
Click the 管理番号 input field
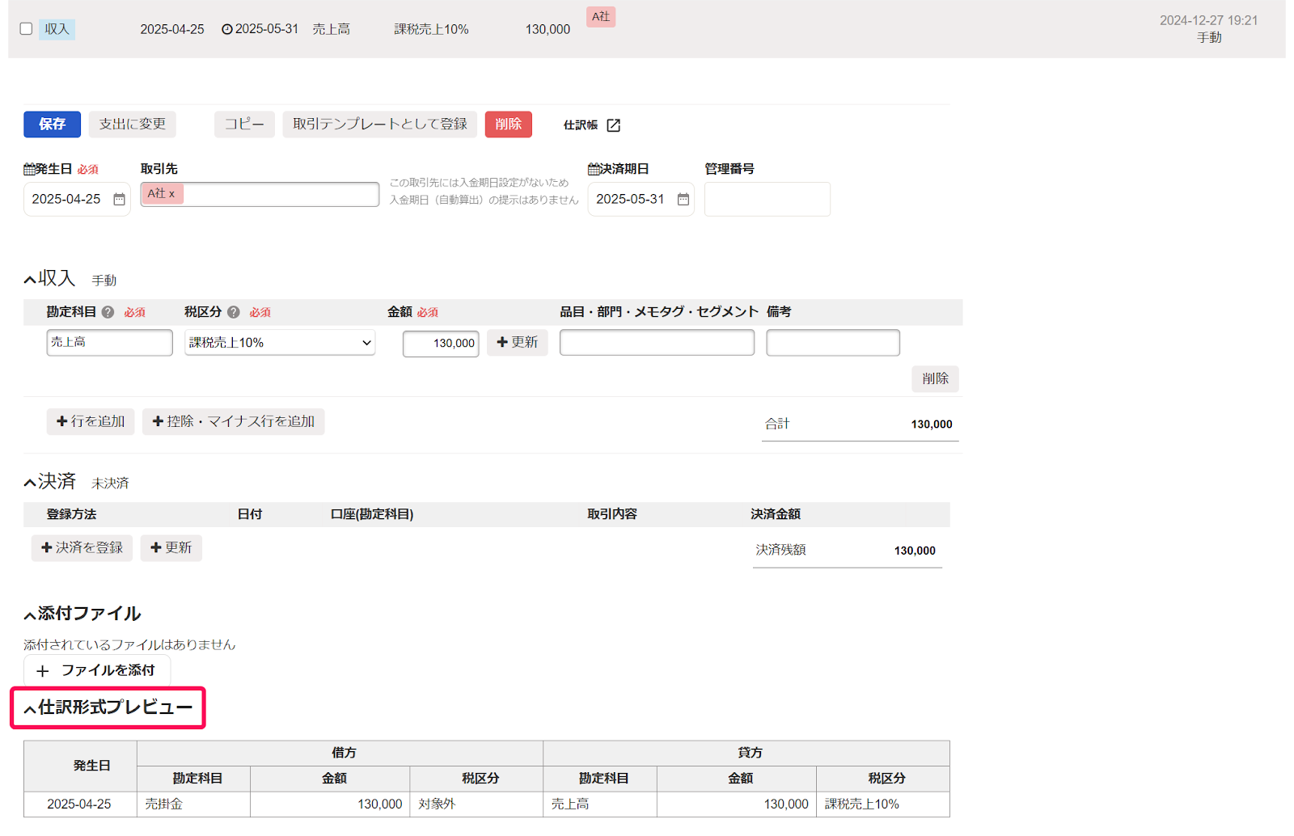click(767, 200)
